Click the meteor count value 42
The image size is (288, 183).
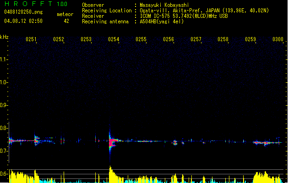66,21
